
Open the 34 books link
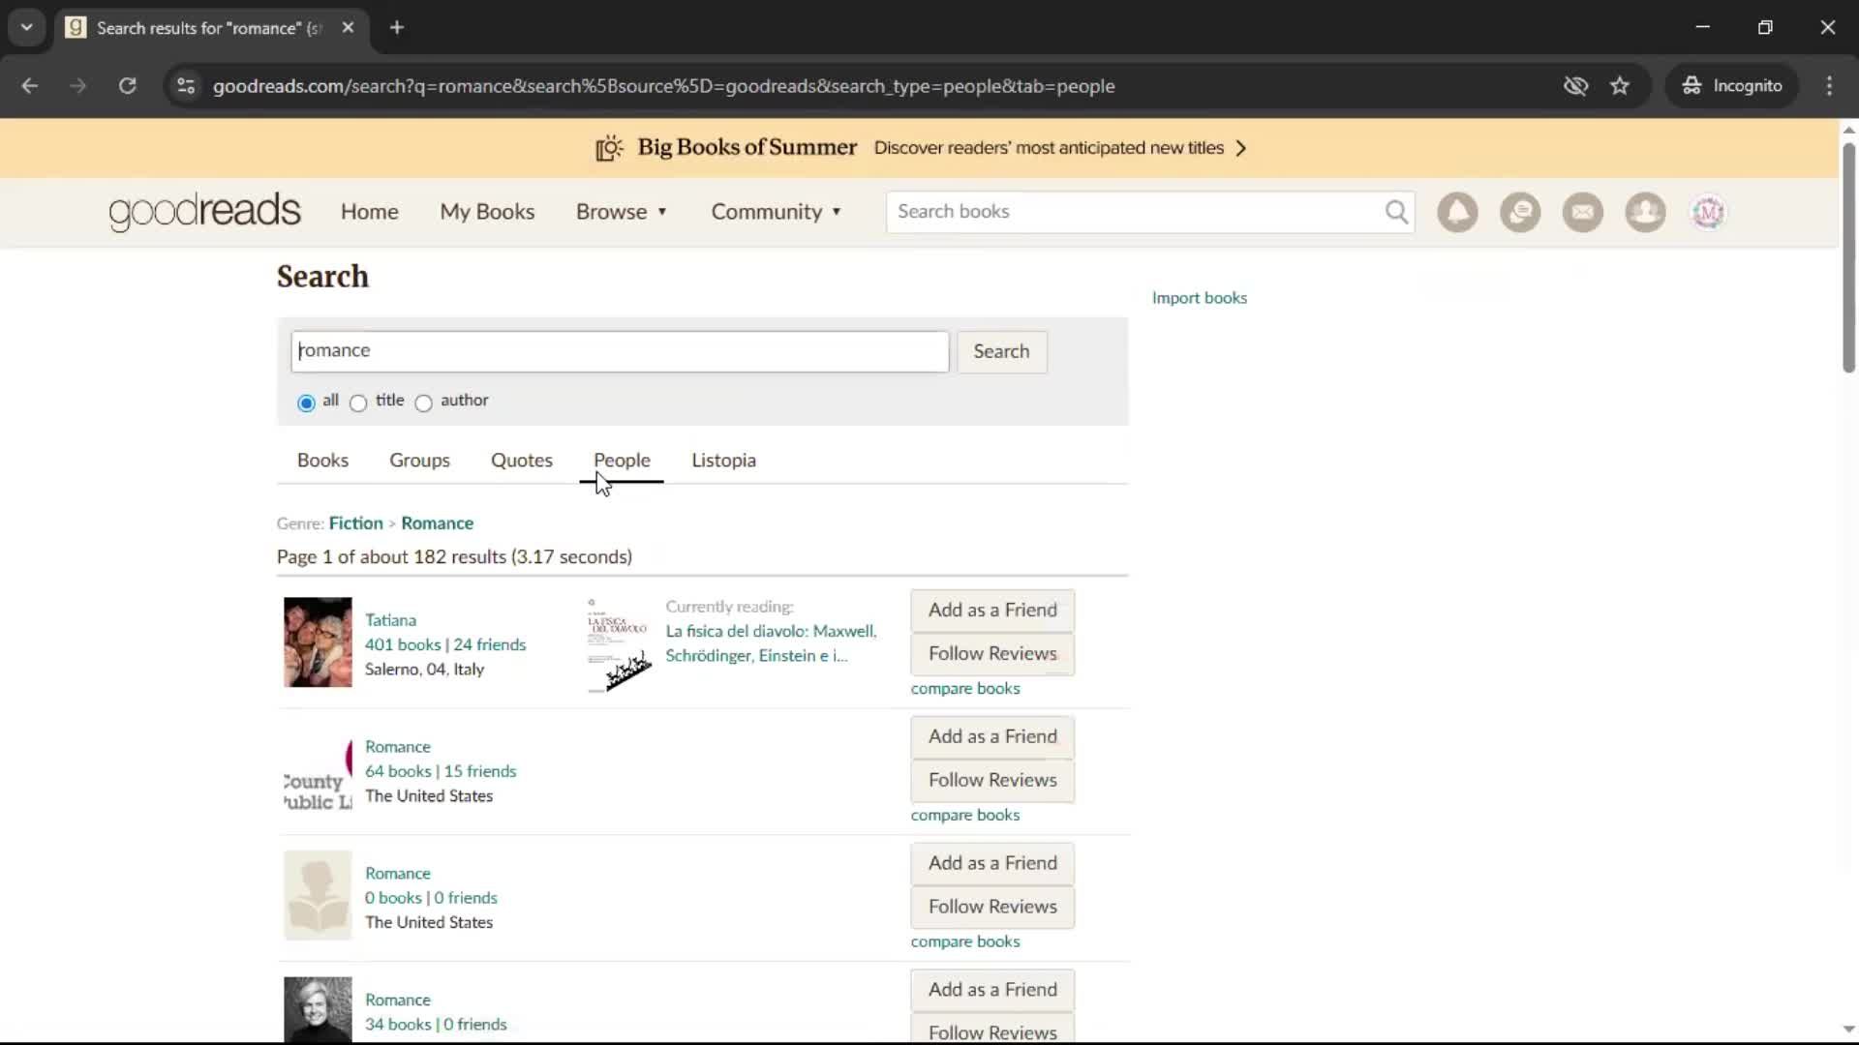click(x=398, y=1025)
